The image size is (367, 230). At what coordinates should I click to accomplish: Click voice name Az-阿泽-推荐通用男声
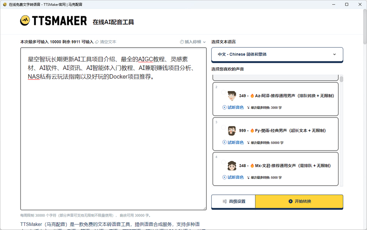[275, 96]
